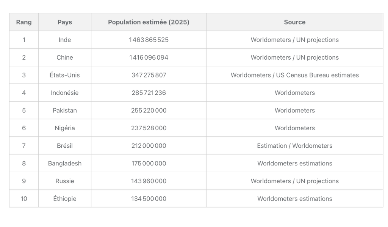Click the Rang column header
Screen dimensions: 388x227
tap(23, 22)
